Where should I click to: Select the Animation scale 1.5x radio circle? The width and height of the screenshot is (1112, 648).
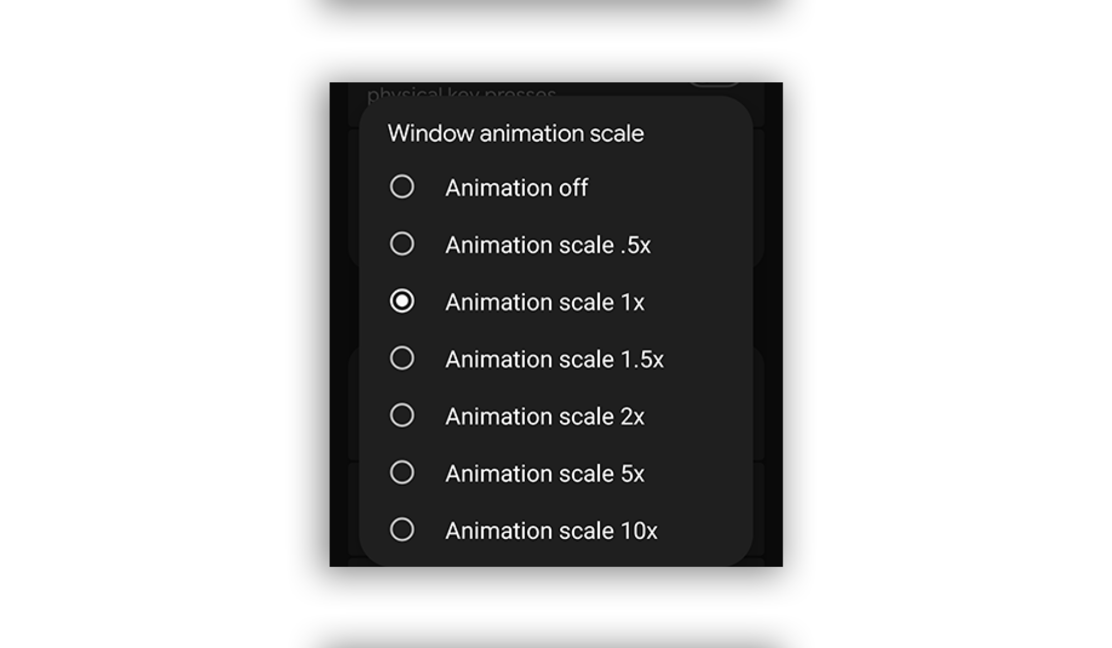402,358
